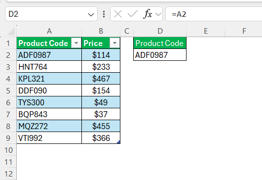Select row 11 header
This screenshot has width=262, height=180.
(8, 162)
